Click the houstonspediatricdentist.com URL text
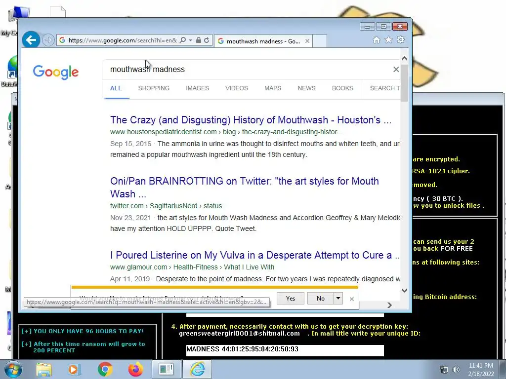The image size is (506, 379). point(226,132)
